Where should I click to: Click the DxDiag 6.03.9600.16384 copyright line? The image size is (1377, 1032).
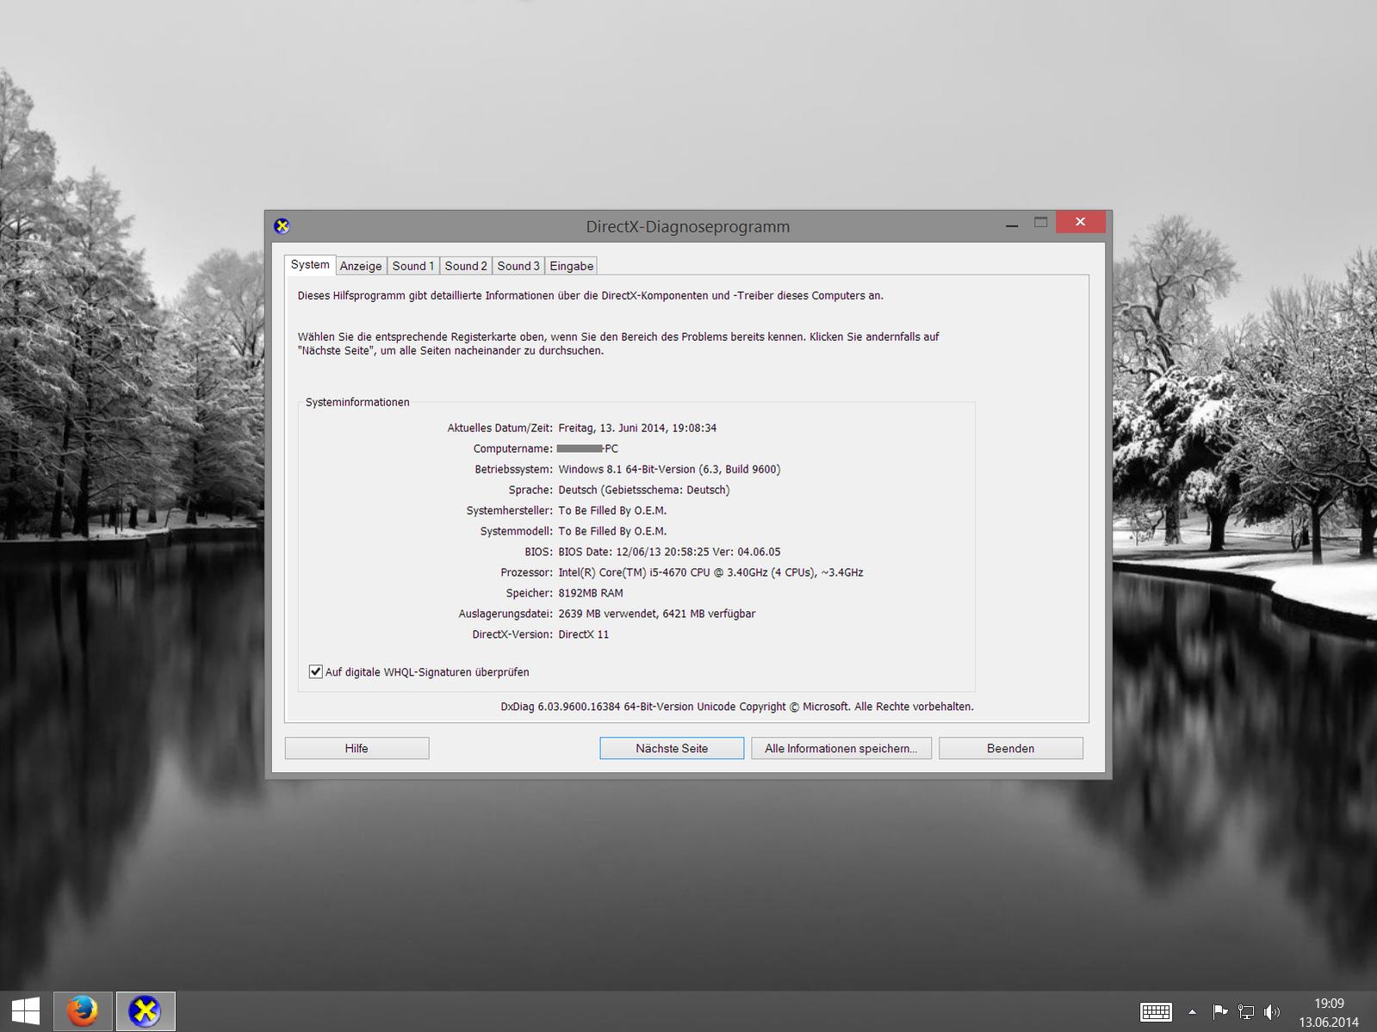(x=737, y=707)
